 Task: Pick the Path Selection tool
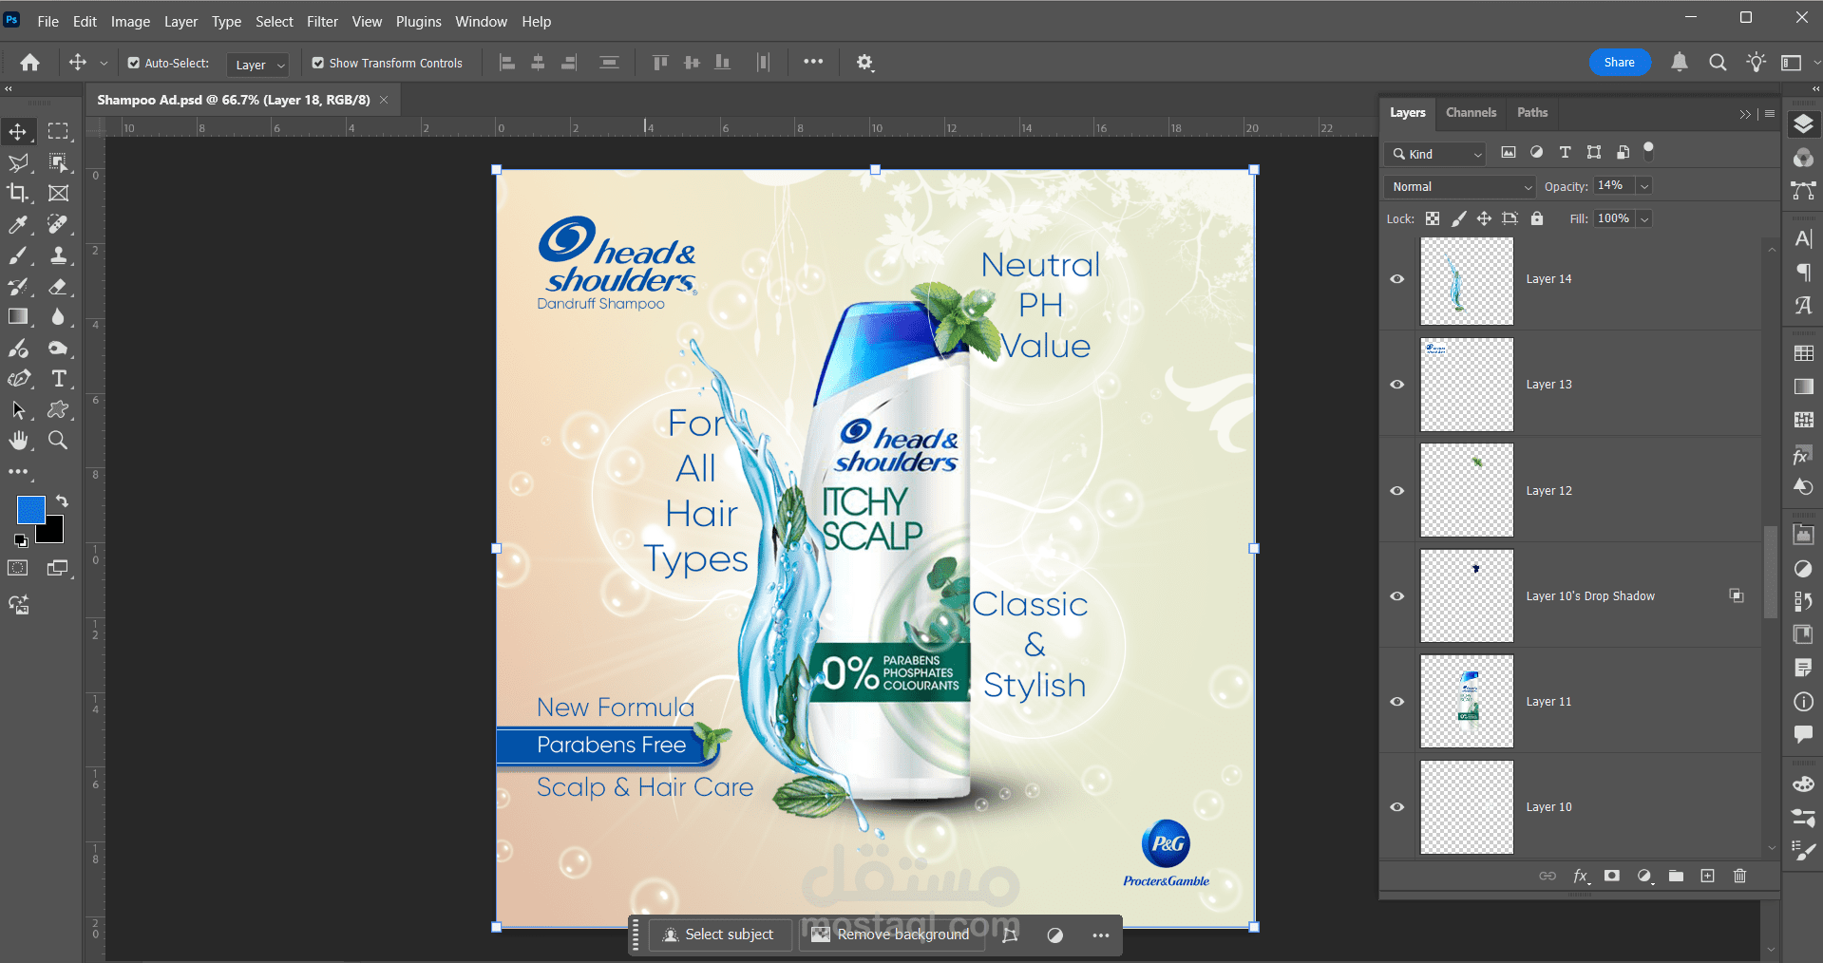click(18, 409)
